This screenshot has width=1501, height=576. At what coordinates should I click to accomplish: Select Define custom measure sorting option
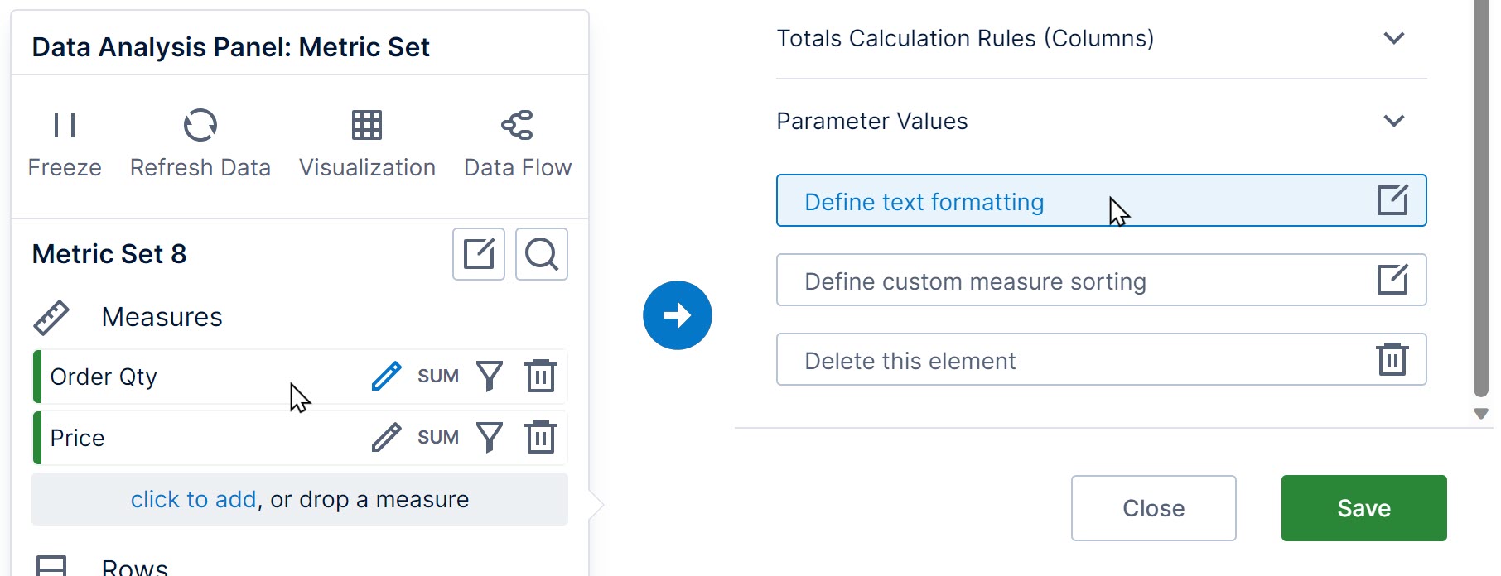click(974, 281)
